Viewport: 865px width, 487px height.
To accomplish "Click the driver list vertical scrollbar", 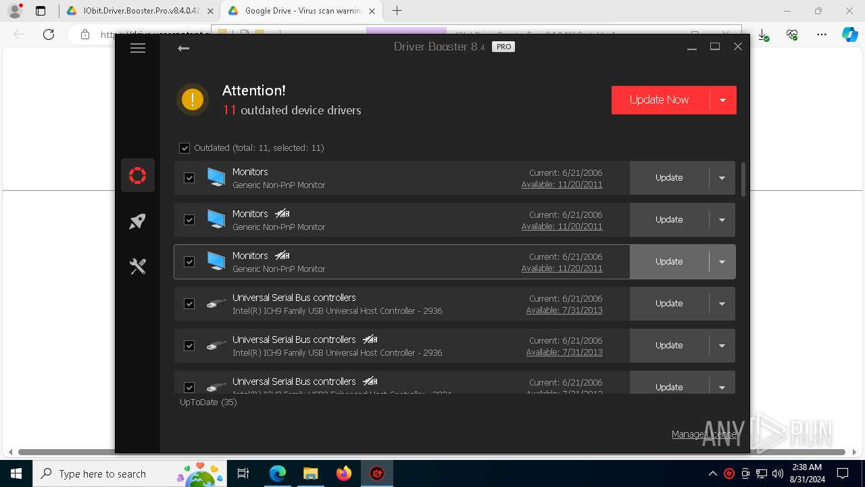I will pyautogui.click(x=743, y=179).
